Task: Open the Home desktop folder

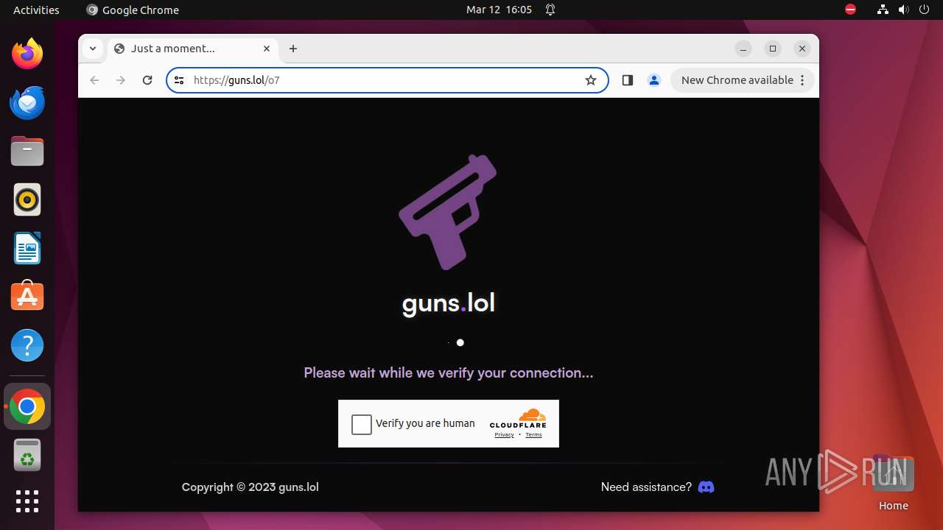Action: coord(893,482)
